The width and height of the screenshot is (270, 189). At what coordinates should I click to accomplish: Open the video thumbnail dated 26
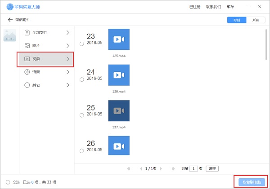click(x=119, y=145)
